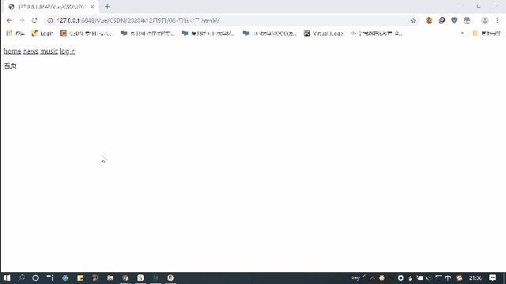Show more bookmarks via the chevron
Screen dimensions: 506x284
[x=462, y=33]
